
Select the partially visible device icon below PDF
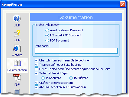click(x=17, y=91)
